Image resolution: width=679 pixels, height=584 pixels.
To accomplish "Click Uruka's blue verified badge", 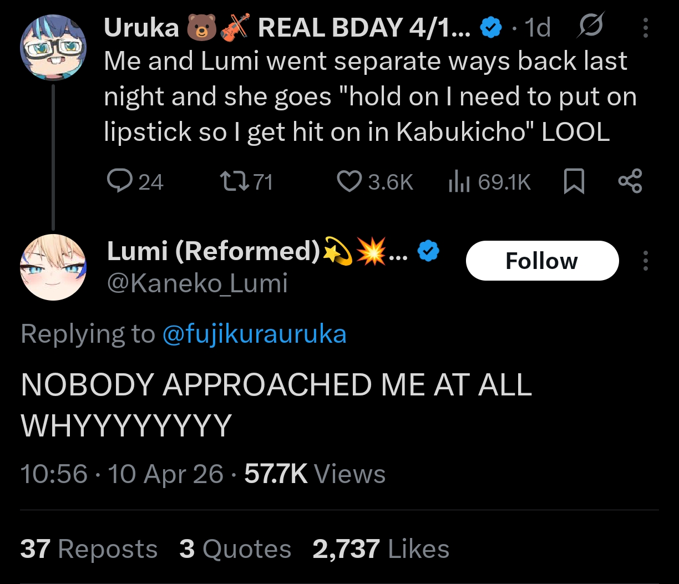I will 491,28.
